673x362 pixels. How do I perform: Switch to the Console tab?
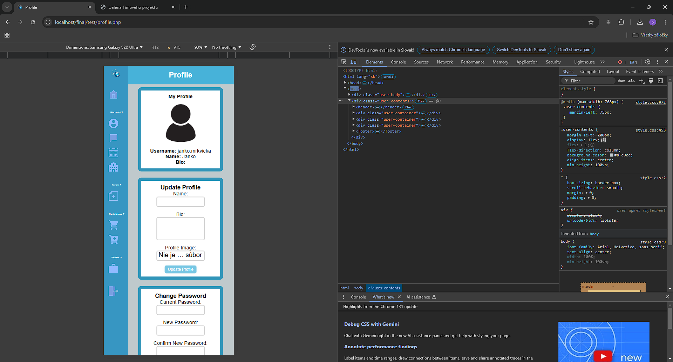click(x=398, y=62)
